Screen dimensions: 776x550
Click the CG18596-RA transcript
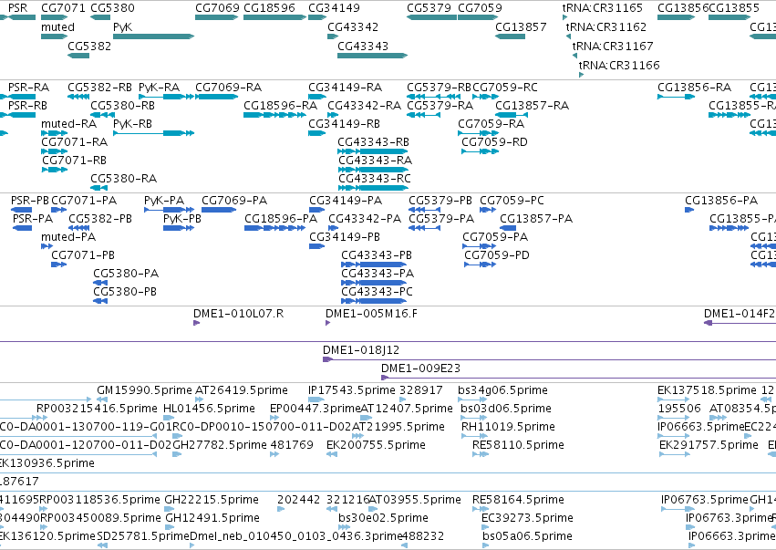point(274,115)
